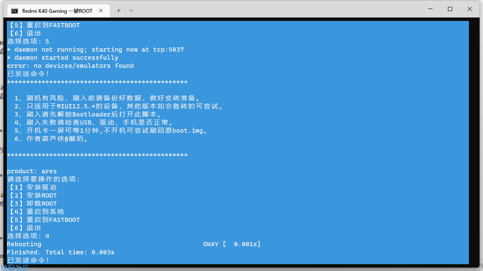Click the line 'error: no devices/emulators found'
The width and height of the screenshot is (483, 271).
(x=70, y=66)
